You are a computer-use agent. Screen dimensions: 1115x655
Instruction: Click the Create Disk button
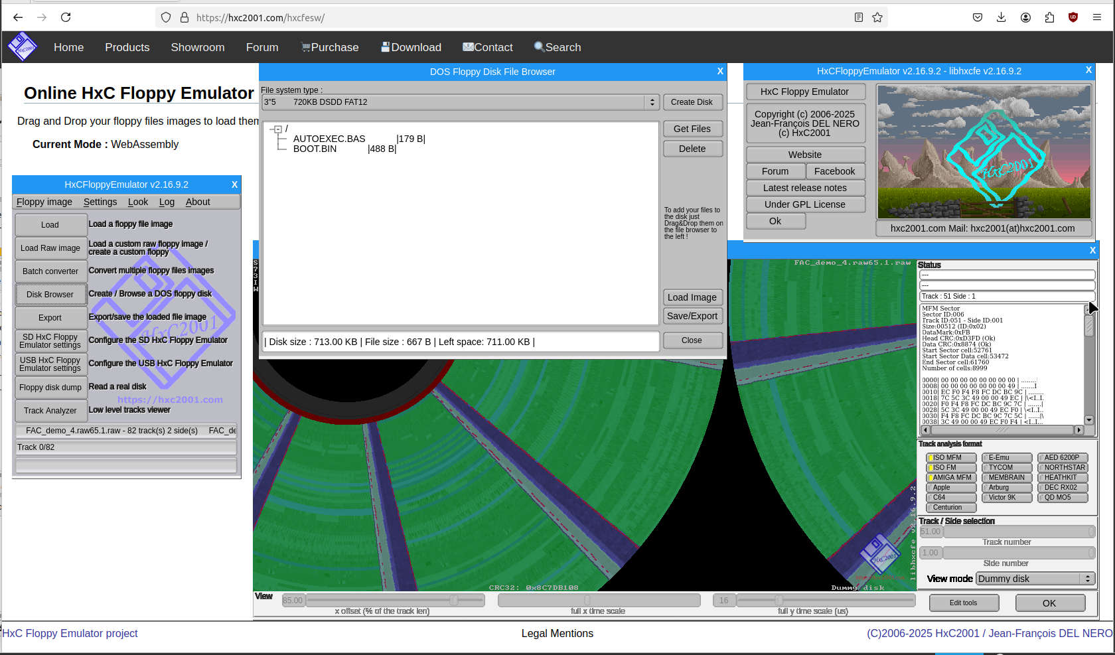tap(693, 102)
